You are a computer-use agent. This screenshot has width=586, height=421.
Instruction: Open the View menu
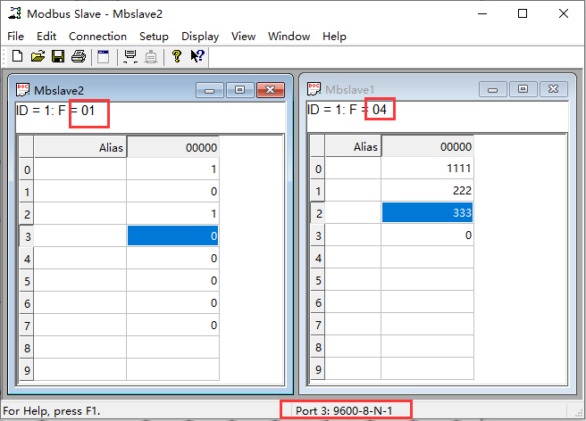tap(243, 37)
